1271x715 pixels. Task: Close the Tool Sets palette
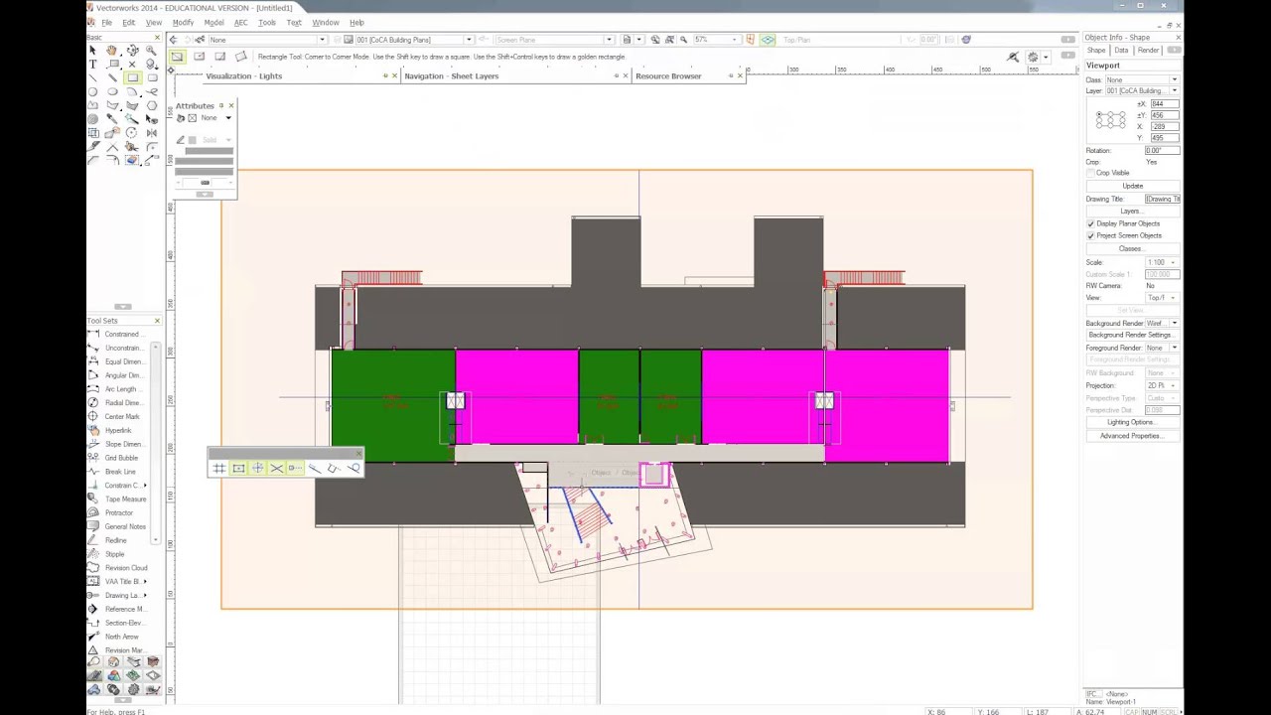[x=157, y=321]
